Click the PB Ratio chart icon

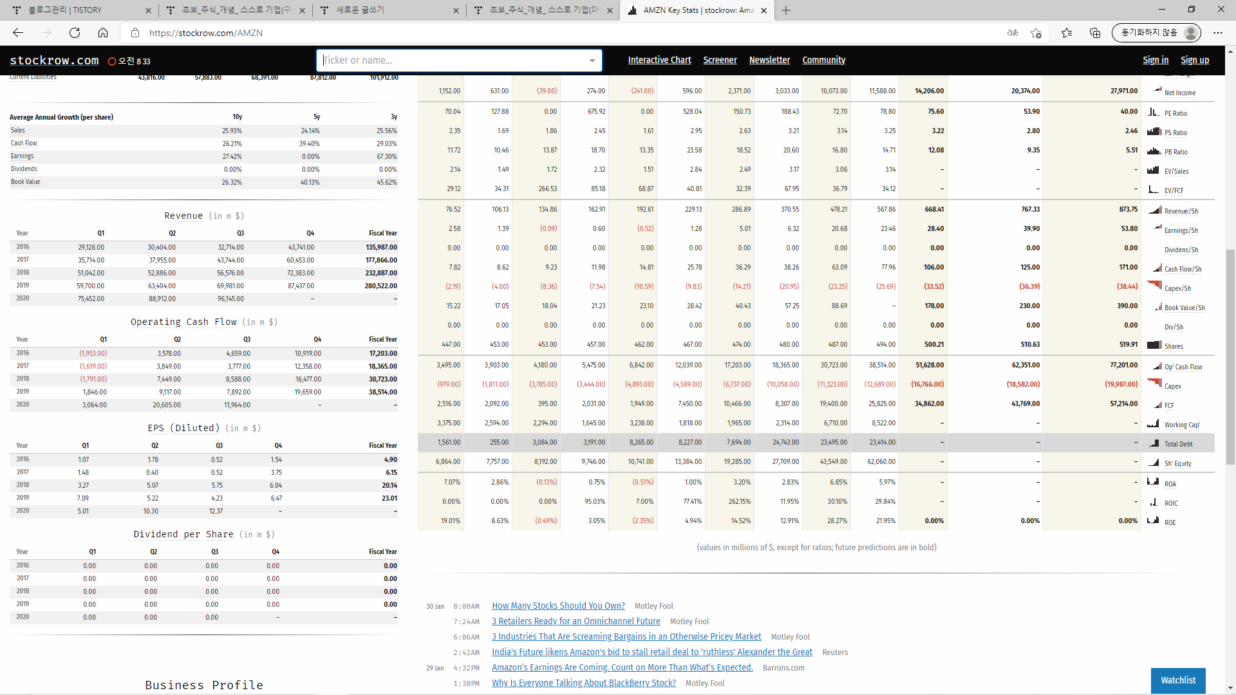[x=1154, y=151]
